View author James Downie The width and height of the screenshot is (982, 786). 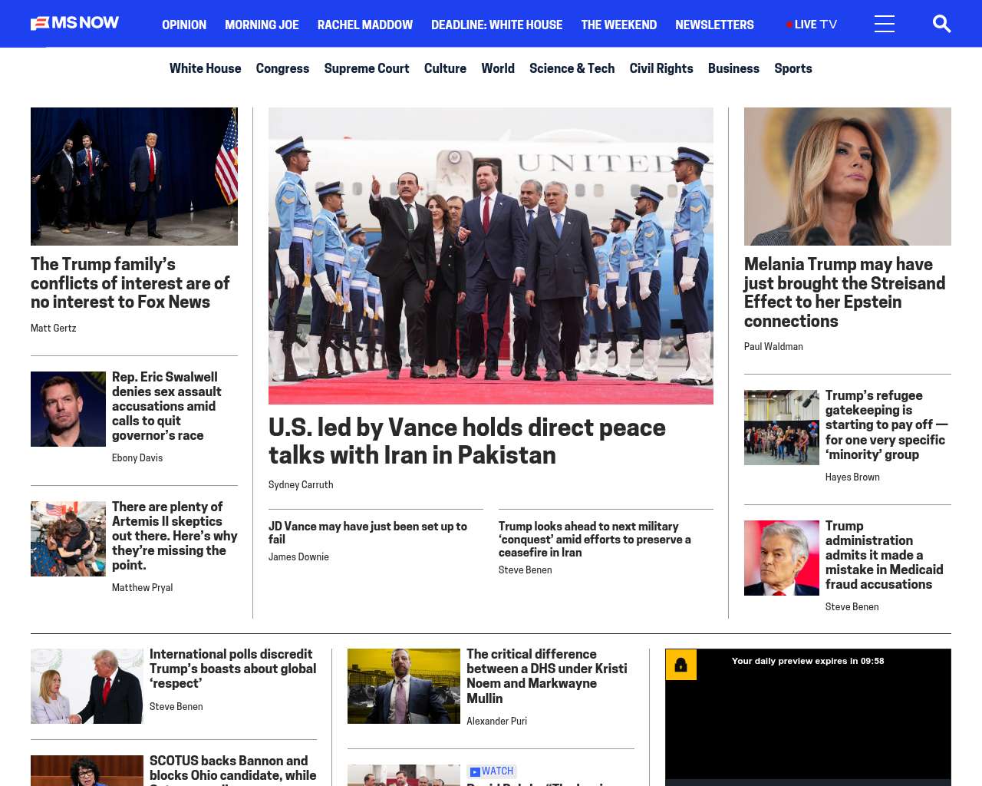tap(298, 556)
